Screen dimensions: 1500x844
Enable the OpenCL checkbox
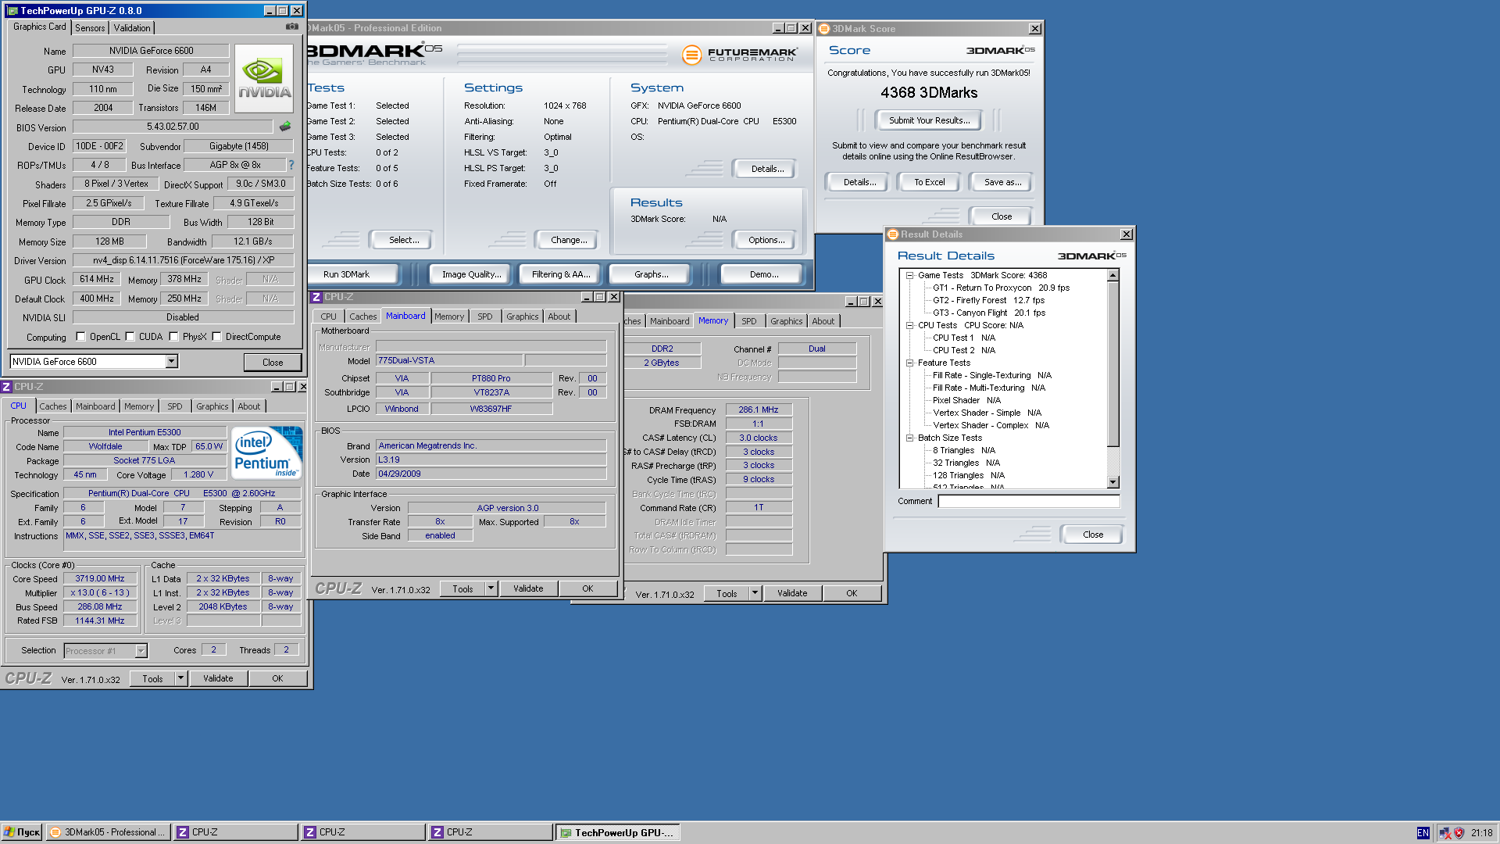80,337
